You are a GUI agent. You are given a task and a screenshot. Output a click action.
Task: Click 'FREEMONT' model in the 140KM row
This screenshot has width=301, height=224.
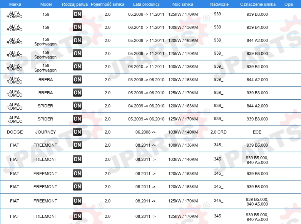tap(45, 159)
